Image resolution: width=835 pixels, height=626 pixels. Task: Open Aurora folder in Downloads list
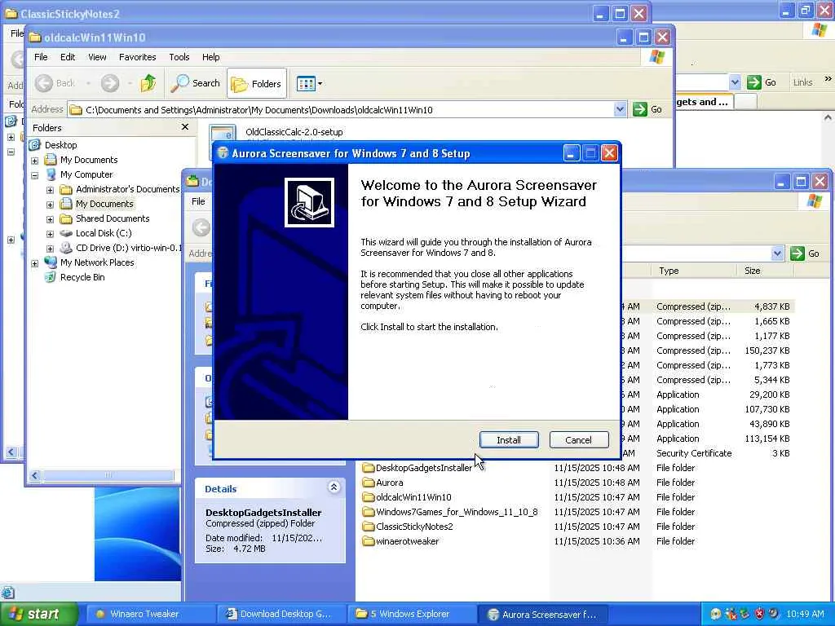pyautogui.click(x=389, y=483)
